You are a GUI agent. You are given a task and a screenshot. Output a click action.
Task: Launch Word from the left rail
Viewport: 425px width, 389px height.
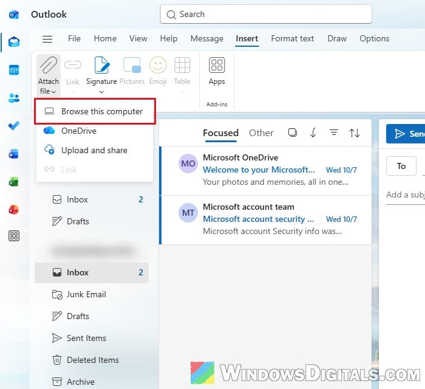[14, 154]
